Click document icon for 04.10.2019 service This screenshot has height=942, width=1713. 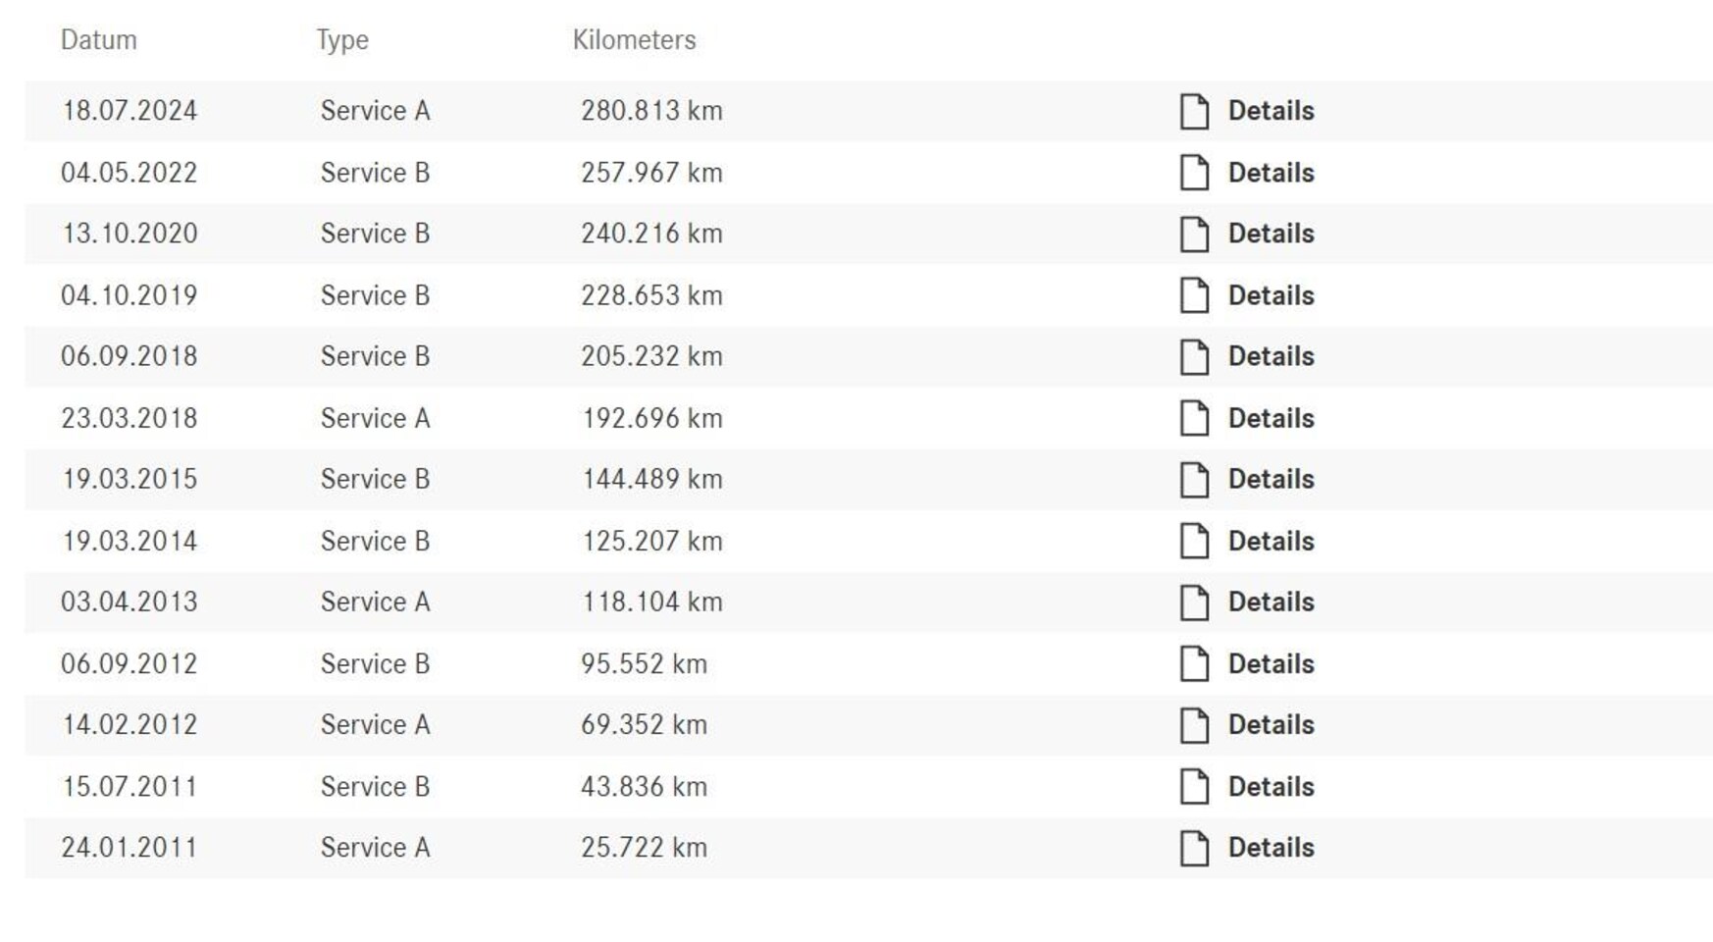point(1194,295)
